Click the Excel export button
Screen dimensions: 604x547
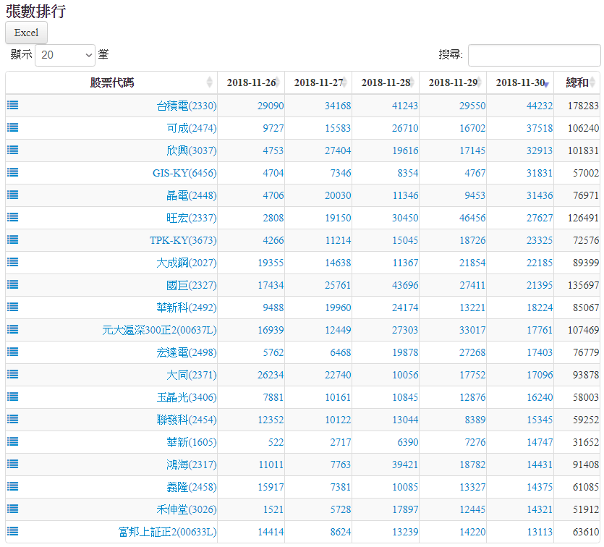[x=27, y=33]
